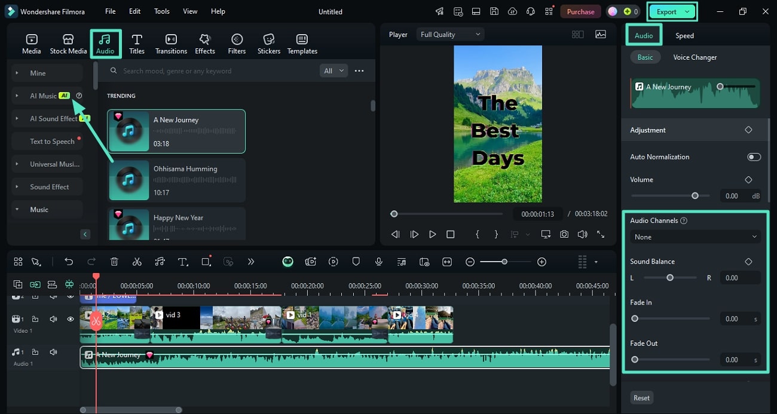The image size is (777, 414).
Task: Select the Happy New Year track
Action: click(176, 223)
